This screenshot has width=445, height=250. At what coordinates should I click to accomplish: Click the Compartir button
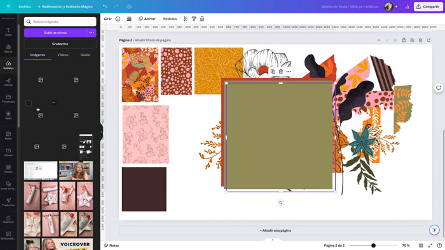pyautogui.click(x=428, y=6)
